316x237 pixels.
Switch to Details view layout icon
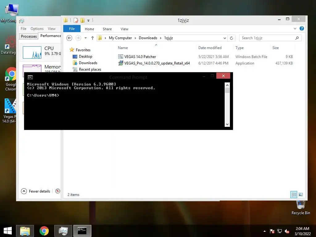tap(294, 194)
